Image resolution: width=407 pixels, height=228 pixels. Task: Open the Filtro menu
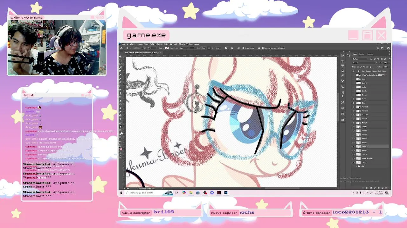tap(166, 44)
